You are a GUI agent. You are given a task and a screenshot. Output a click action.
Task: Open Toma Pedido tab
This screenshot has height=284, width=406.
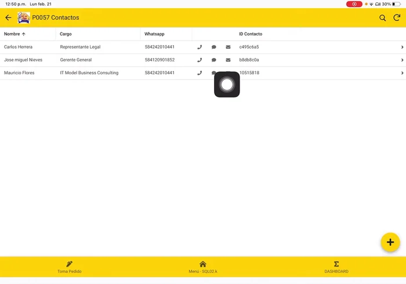70,267
